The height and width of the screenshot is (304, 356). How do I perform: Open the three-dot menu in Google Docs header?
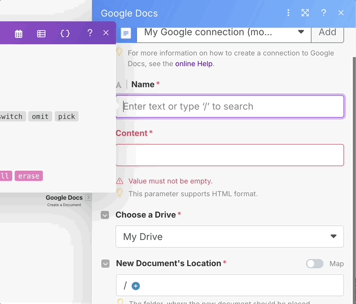[288, 13]
